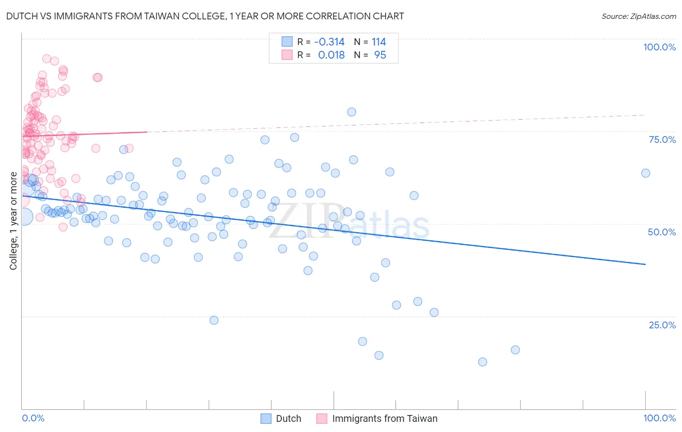The image size is (682, 432).
Task: Click the Immigrants from Taiwan legend swatch
Action: (322, 418)
